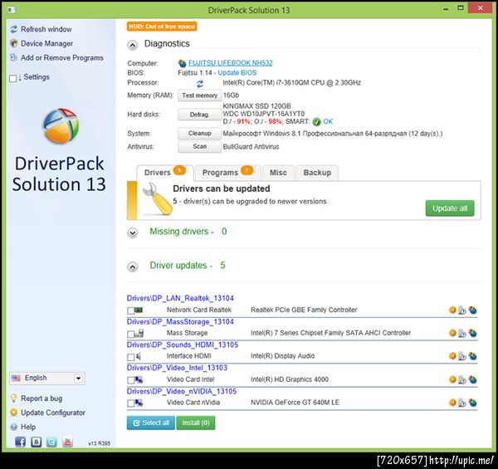Click the Refresh window icon in sidebar
The width and height of the screenshot is (498, 469).
click(13, 29)
